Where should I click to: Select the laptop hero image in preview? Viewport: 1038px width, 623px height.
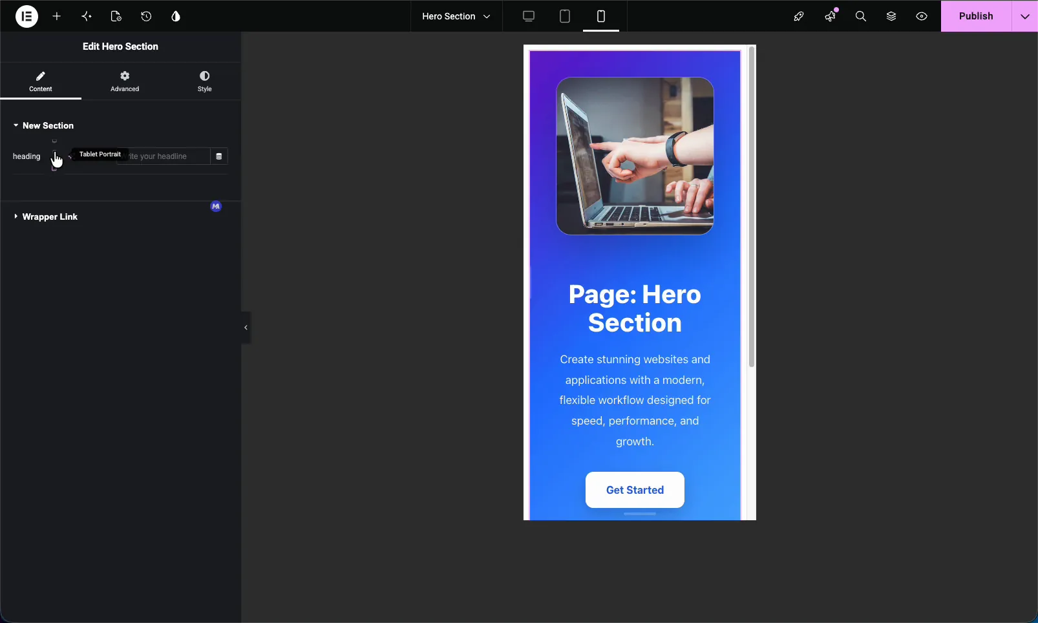pos(635,156)
